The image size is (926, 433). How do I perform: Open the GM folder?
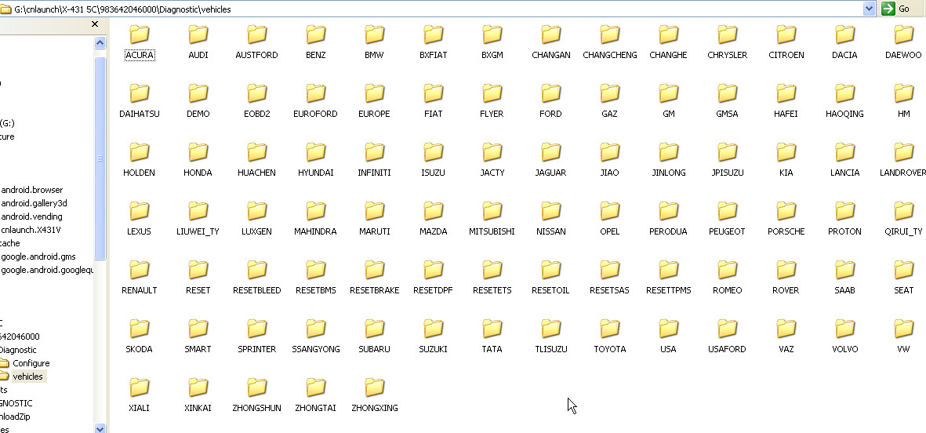pos(668,101)
